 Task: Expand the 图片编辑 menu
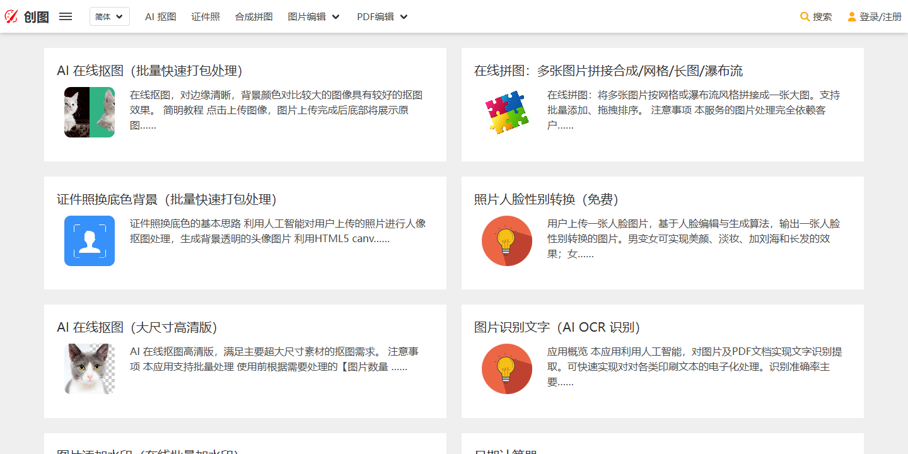314,17
